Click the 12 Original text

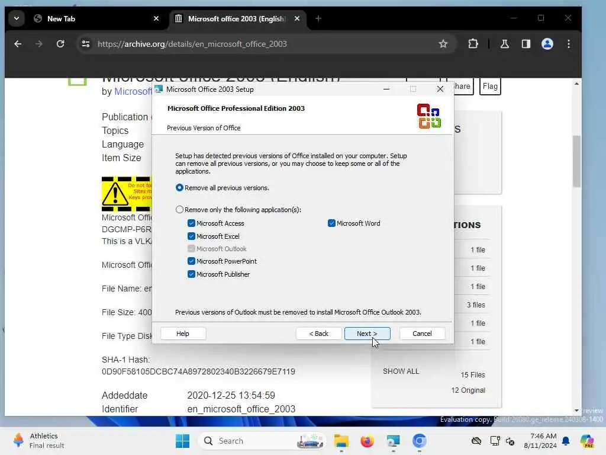(468, 390)
